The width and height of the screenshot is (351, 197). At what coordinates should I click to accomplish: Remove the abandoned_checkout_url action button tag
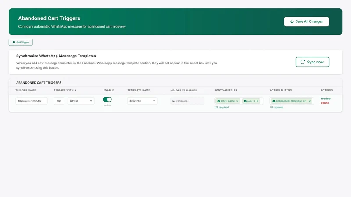click(310, 101)
